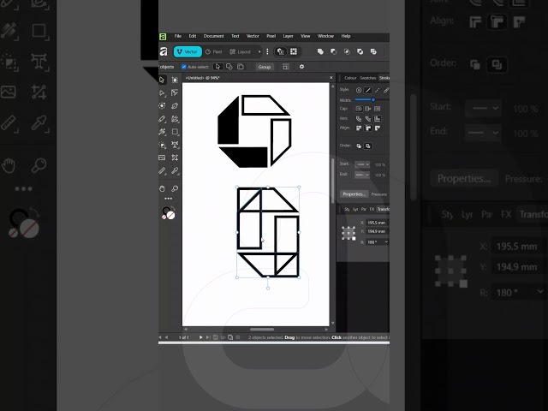Toggle the Auto-select checkbox
Screen dimensions: 548x411
184,67
